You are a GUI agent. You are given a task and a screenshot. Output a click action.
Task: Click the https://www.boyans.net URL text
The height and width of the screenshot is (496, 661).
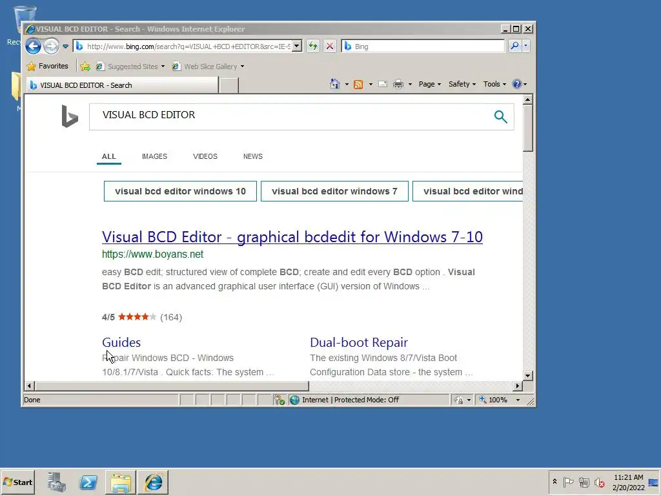click(x=152, y=254)
